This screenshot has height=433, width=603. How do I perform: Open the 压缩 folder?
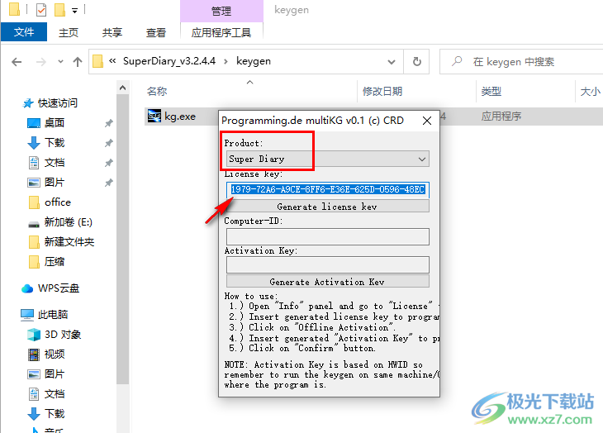tap(55, 262)
